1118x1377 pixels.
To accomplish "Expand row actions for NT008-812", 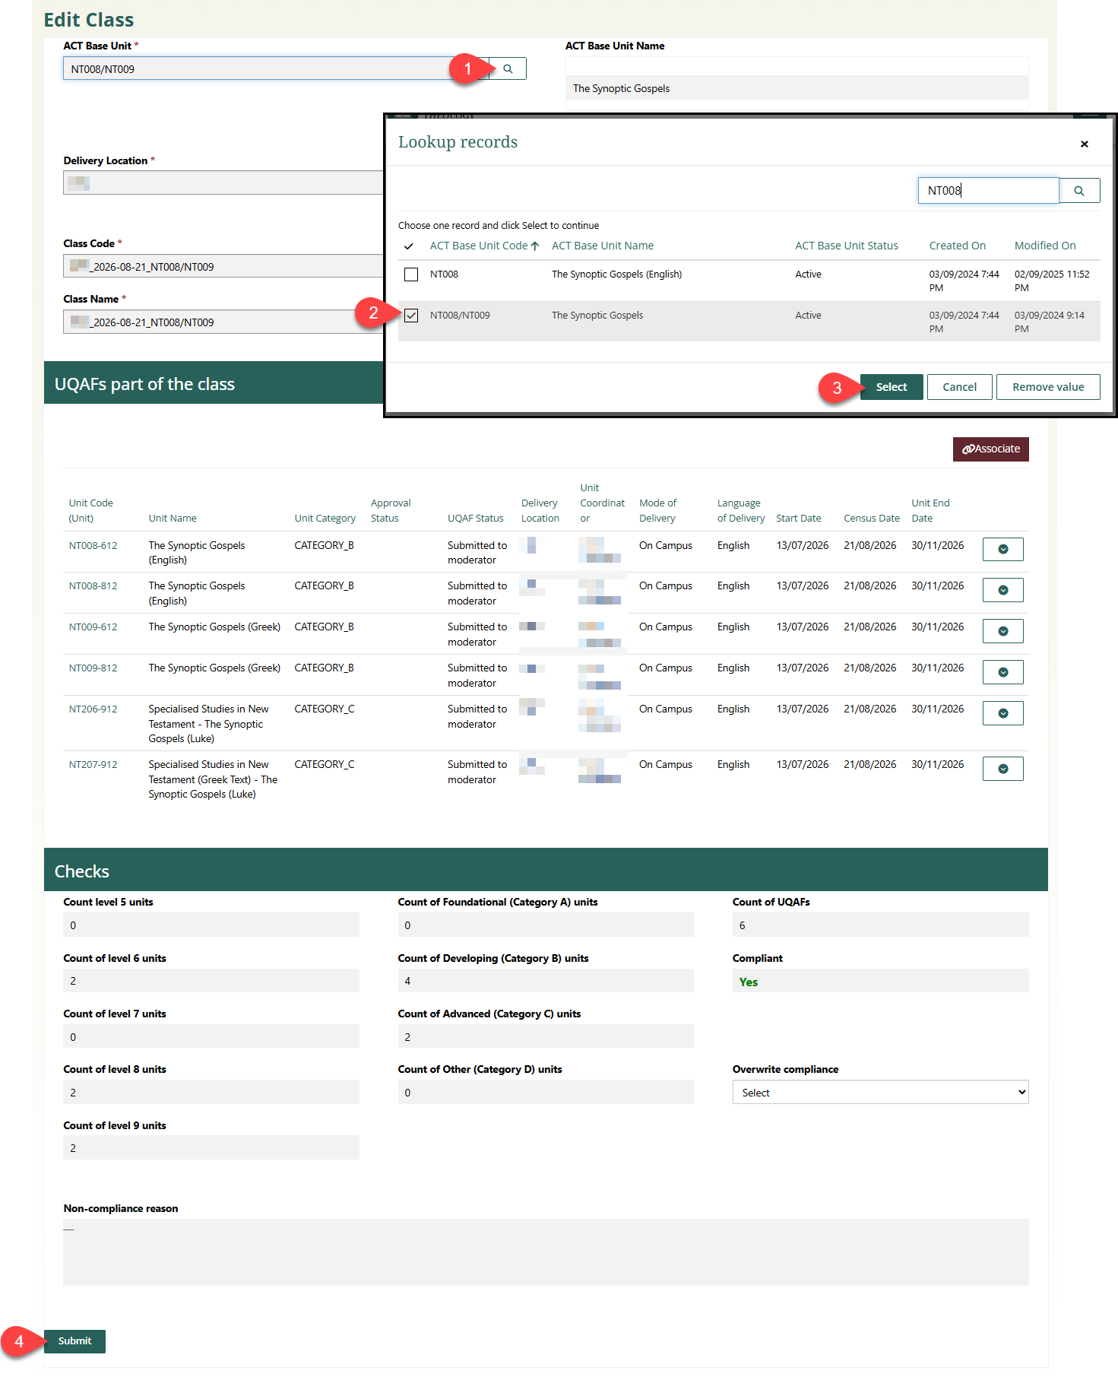I will 1003,590.
